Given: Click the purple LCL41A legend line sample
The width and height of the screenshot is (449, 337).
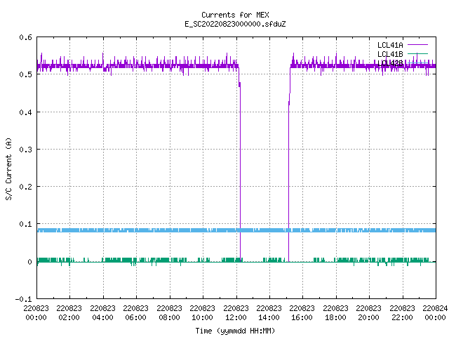Looking at the screenshot, I should pos(417,45).
